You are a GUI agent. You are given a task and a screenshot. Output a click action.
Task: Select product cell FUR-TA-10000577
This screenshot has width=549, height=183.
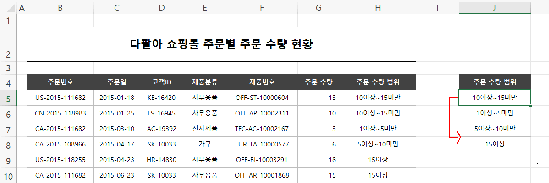[x=262, y=144]
